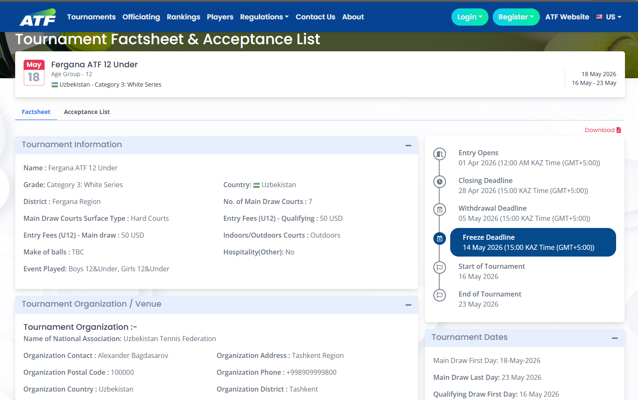Click the 'Fergana Region' district value

(x=77, y=201)
